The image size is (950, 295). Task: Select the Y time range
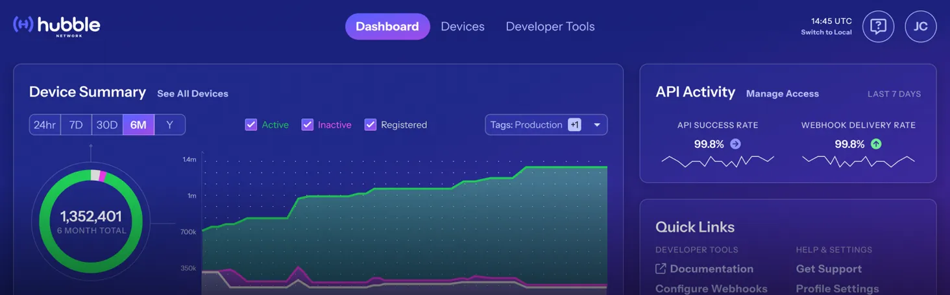click(x=169, y=124)
